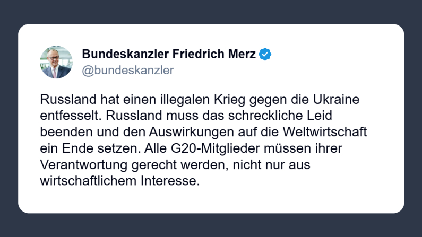
Task: Open Friedrich Merz's profile picture
Action: coord(56,62)
